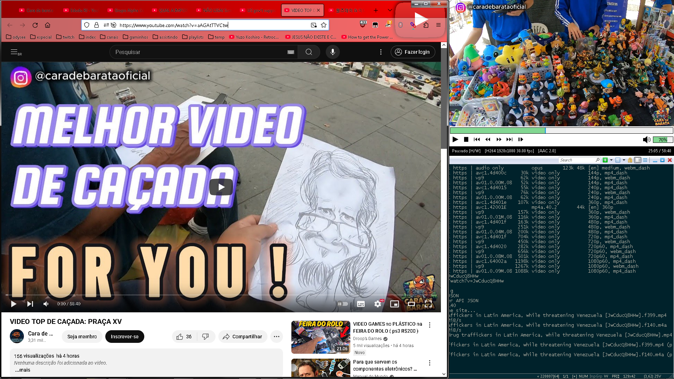
Task: Go to the browser home page
Action: click(x=48, y=25)
